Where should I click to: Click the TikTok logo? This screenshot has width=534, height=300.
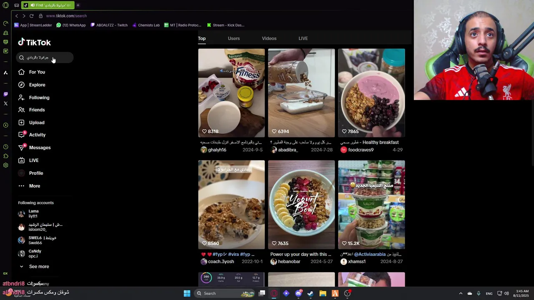coord(34,42)
